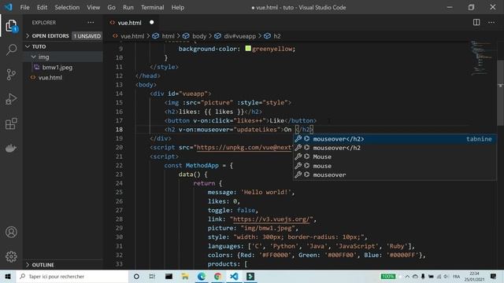This screenshot has width=504, height=283.
Task: Click html in the breadcrumb
Action: pos(168,36)
